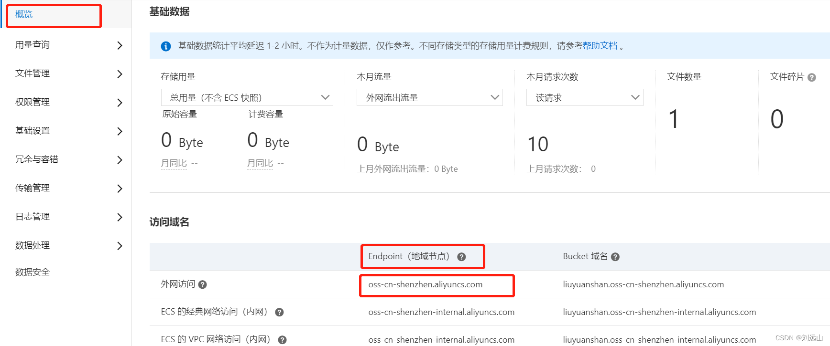The height and width of the screenshot is (346, 830).
Task: Click the help icon beside Bucket 域名
Action: click(615, 257)
